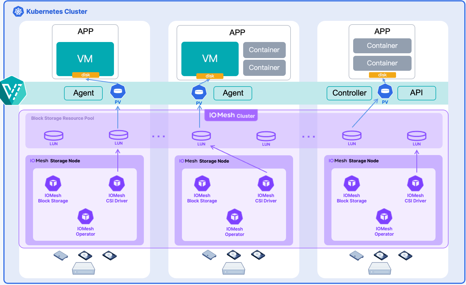This screenshot has height=285, width=466.
Task: Select the PV icon beside the Controller box
Action: (x=385, y=91)
